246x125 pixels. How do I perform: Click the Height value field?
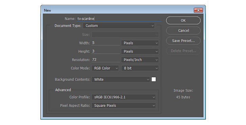pyautogui.click(x=106, y=51)
